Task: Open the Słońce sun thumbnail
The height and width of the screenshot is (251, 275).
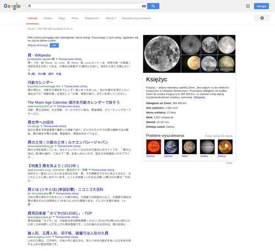Action: tap(153, 146)
